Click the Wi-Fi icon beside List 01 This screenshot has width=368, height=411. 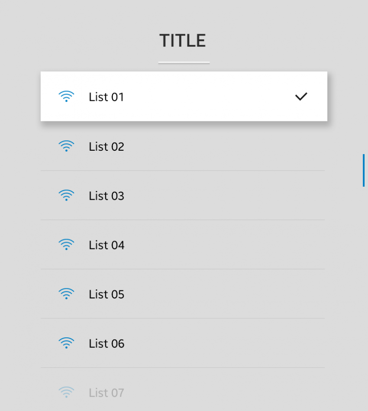(66, 97)
